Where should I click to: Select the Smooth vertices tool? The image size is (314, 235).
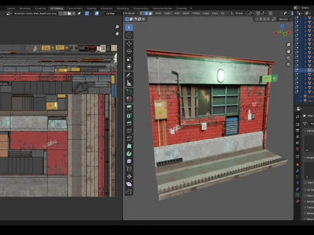pyautogui.click(x=129, y=161)
